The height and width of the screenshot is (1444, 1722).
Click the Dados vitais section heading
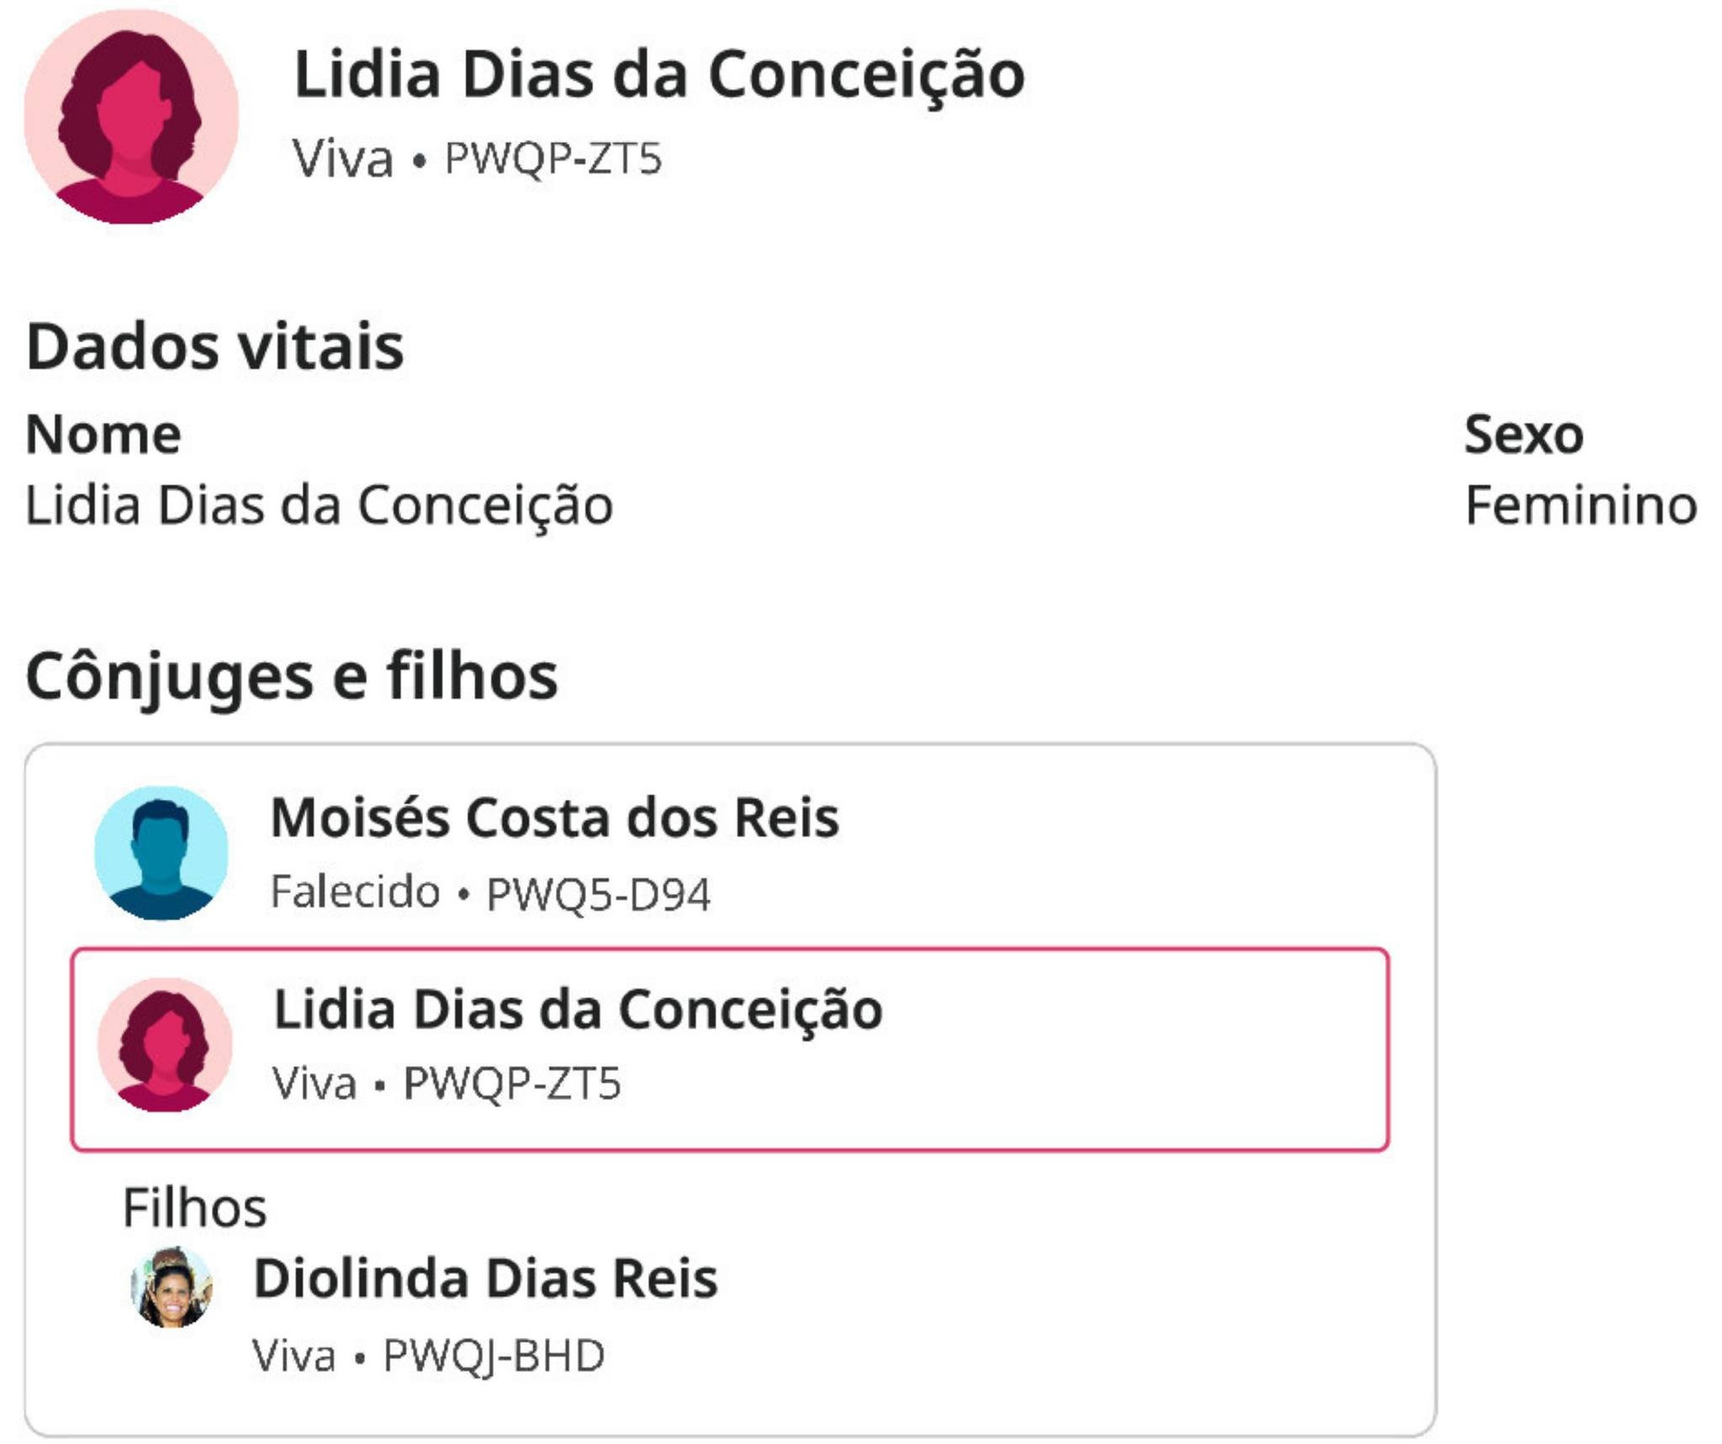point(215,346)
